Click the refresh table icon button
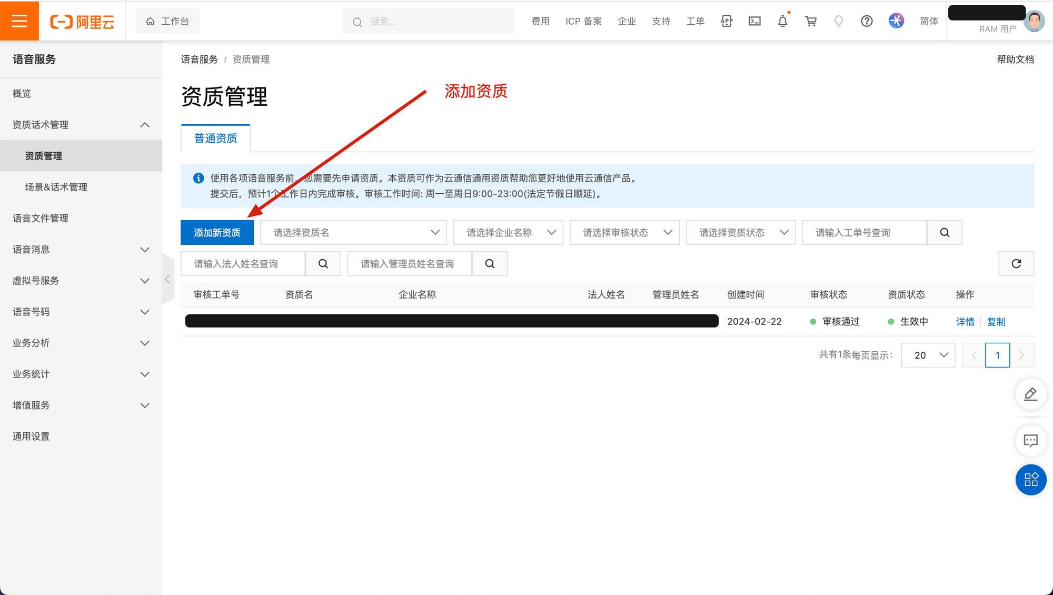 [1016, 264]
